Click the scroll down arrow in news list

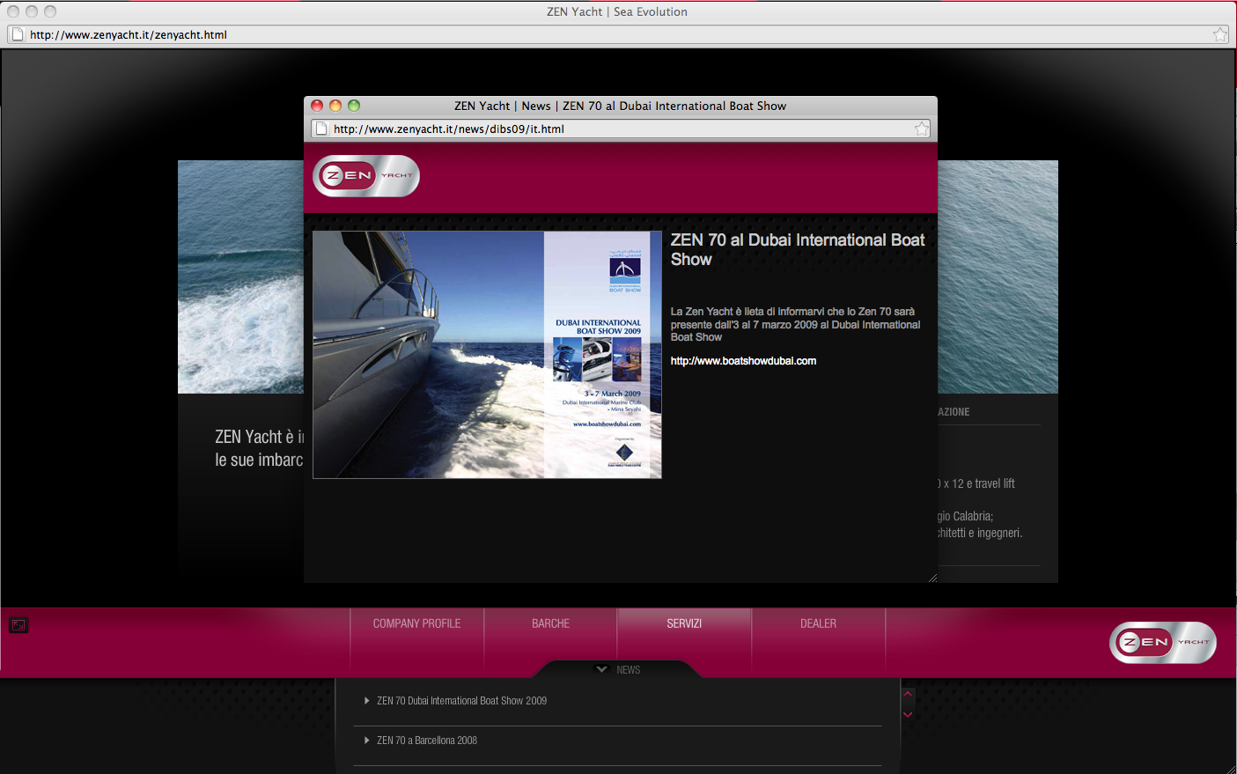coord(908,714)
